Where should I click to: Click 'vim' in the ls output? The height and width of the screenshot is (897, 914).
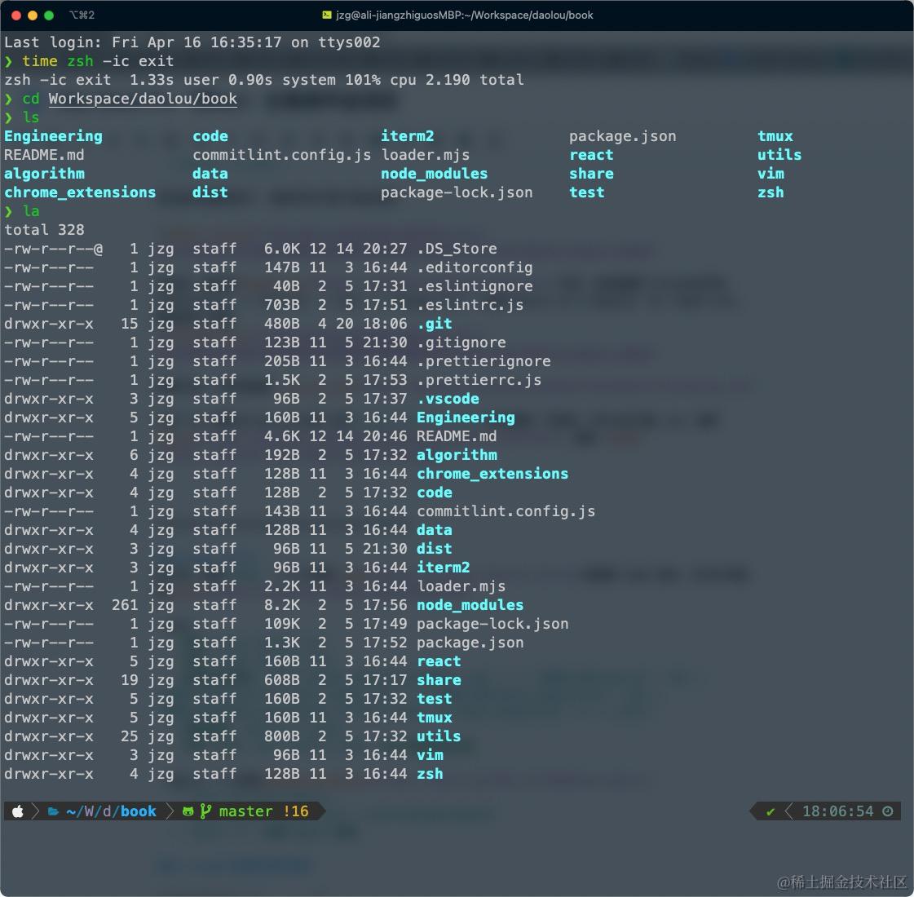click(x=770, y=174)
